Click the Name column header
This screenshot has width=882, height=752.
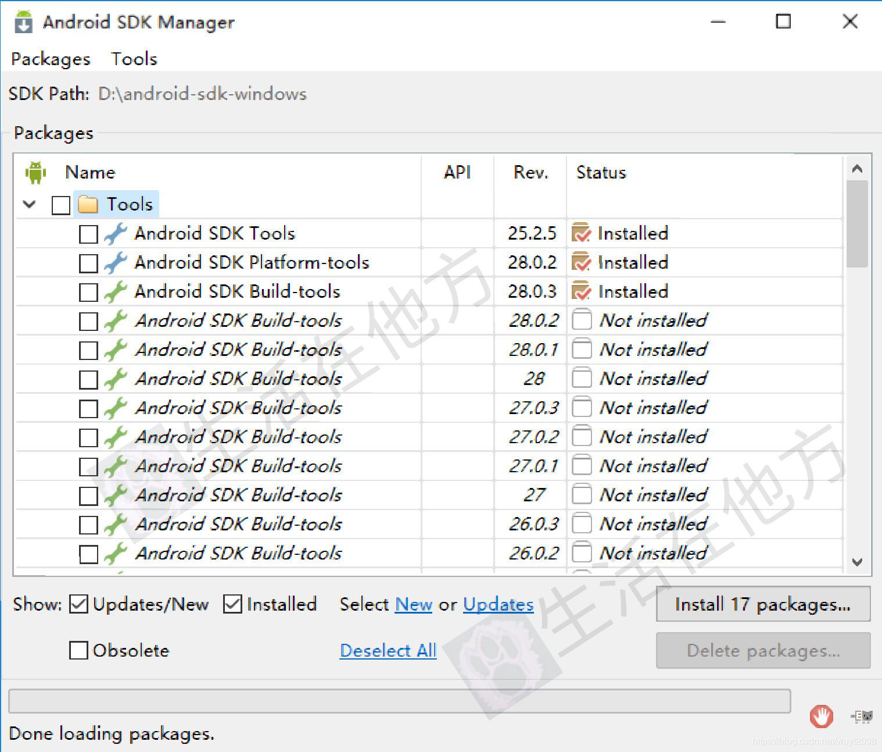pos(90,172)
